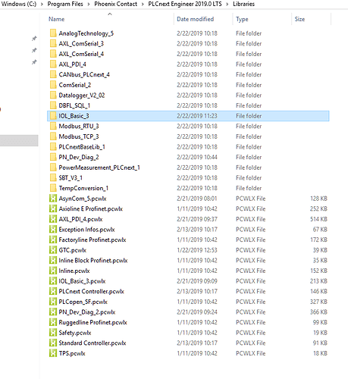Click the 327 KB size value
Viewport: 348px width, 379px height.
(318, 302)
